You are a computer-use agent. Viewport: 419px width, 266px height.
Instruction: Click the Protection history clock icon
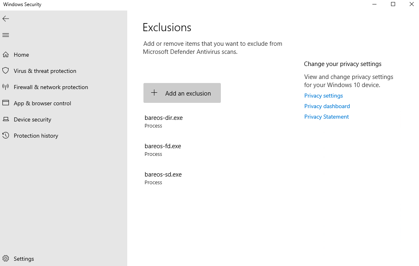(6, 135)
